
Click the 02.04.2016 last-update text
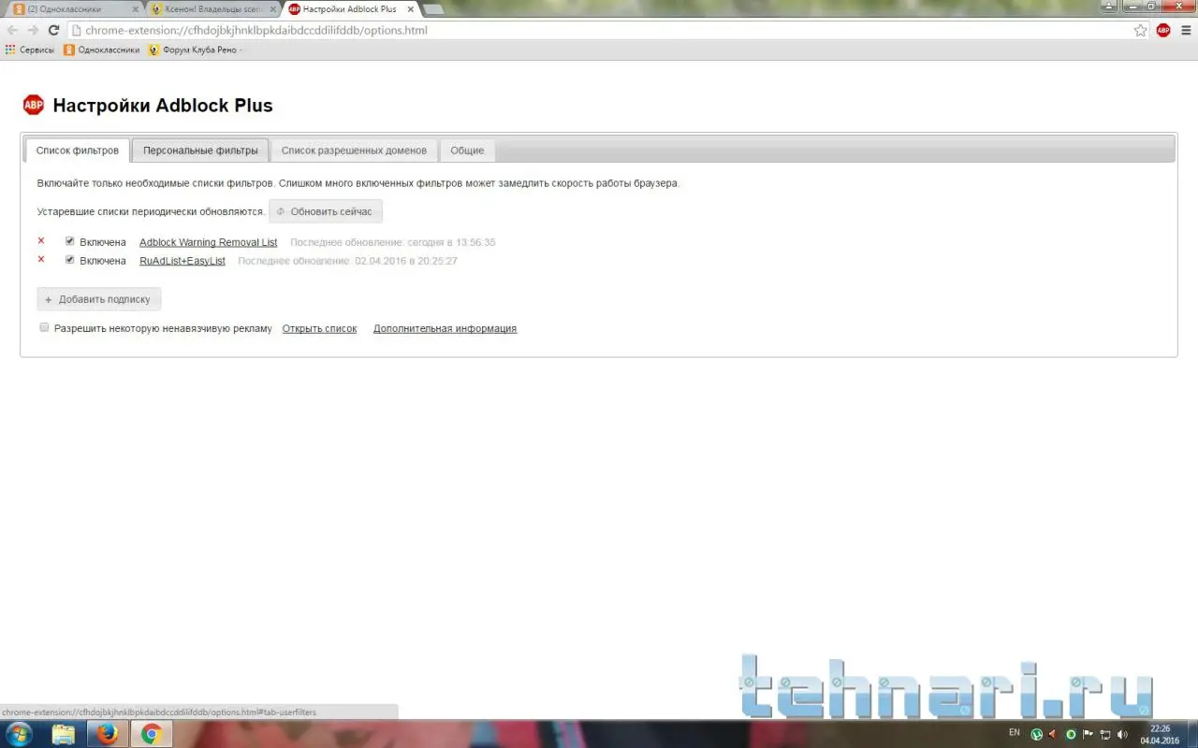[x=348, y=261]
